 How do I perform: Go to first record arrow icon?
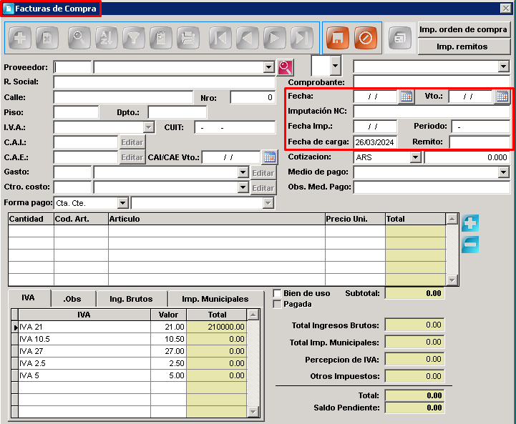click(x=220, y=38)
